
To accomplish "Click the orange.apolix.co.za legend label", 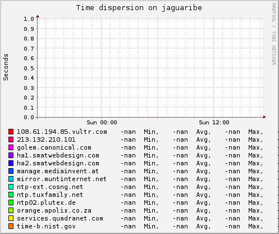I will click(x=54, y=210).
